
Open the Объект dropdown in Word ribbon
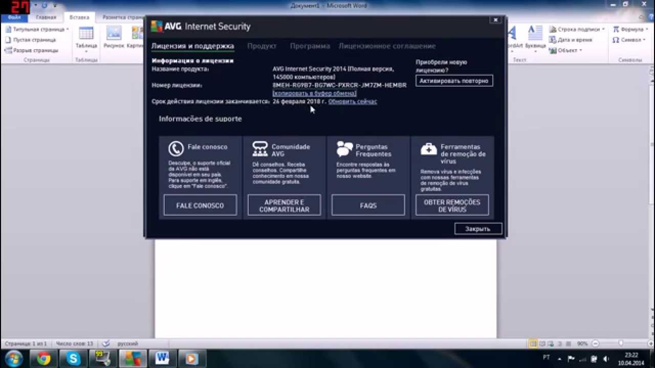click(x=565, y=50)
